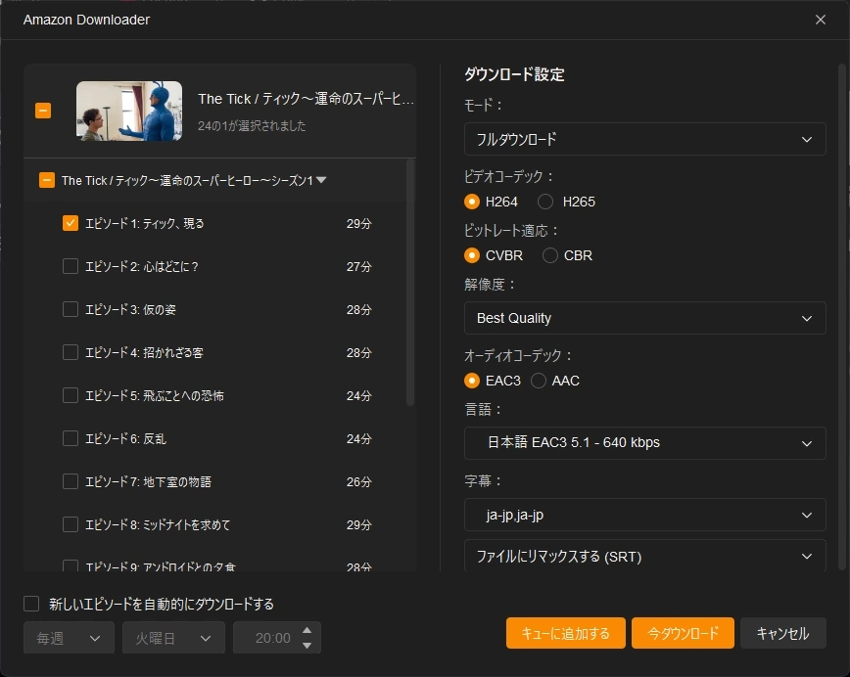Open the 字幕 ja-jp subtitle dropdown
Image resolution: width=850 pixels, height=677 pixels.
pyautogui.click(x=644, y=515)
